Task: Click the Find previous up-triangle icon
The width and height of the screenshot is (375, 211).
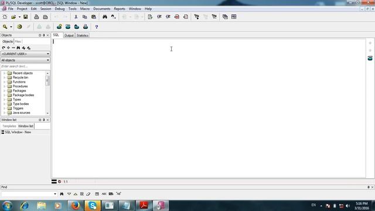Action: (x=76, y=194)
